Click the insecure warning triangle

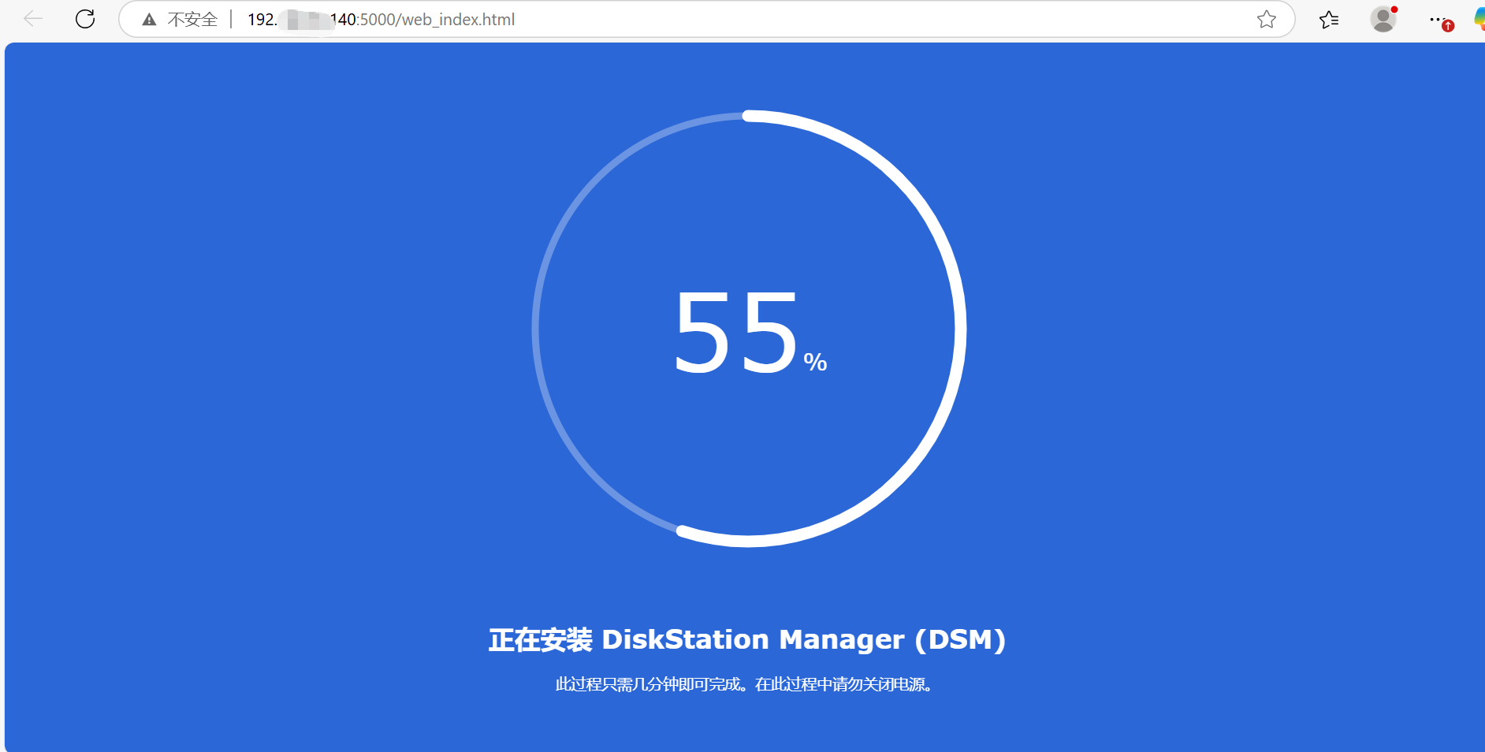[148, 19]
